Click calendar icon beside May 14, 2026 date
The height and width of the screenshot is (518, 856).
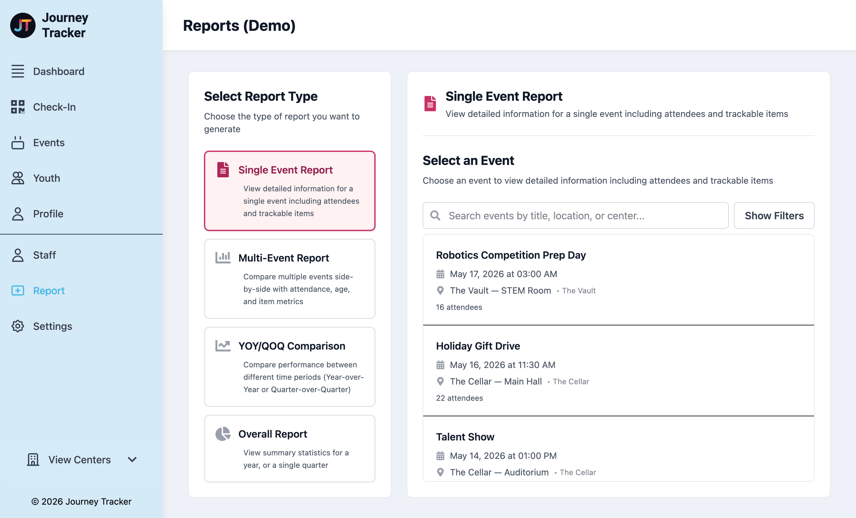click(x=440, y=456)
